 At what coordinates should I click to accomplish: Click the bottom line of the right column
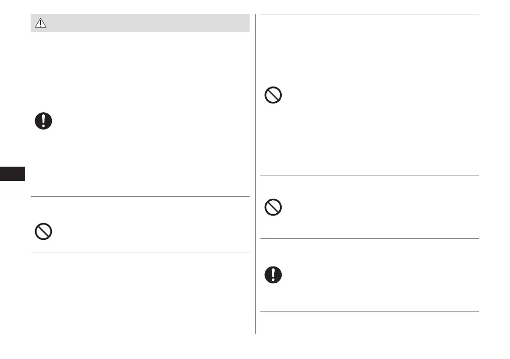tap(369, 311)
